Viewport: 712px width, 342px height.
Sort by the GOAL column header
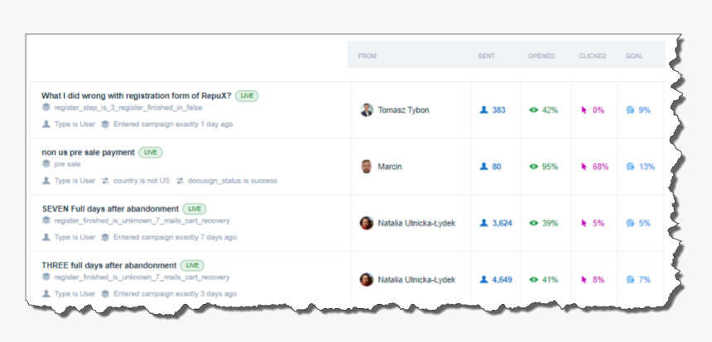click(634, 56)
